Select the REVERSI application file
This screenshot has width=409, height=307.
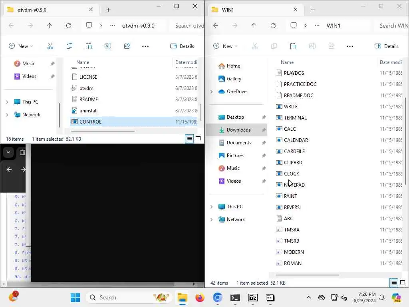coord(292,207)
